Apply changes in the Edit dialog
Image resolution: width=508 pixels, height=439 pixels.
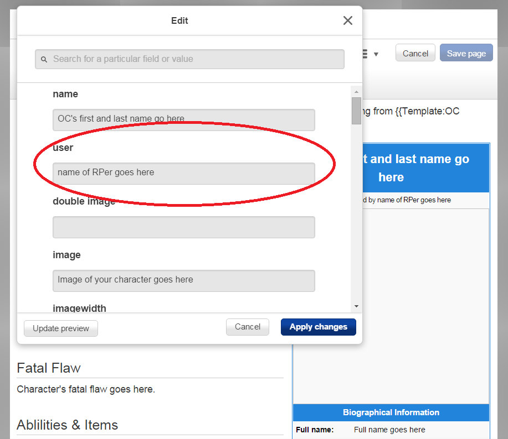coord(319,327)
